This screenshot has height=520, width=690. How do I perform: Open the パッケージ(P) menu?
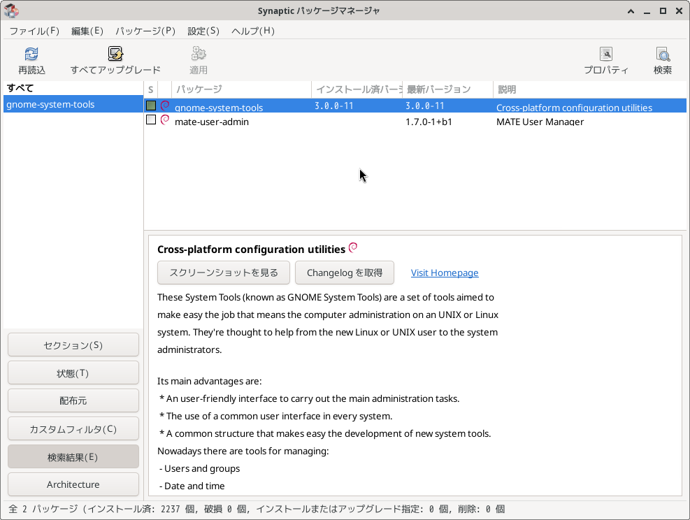(x=145, y=31)
